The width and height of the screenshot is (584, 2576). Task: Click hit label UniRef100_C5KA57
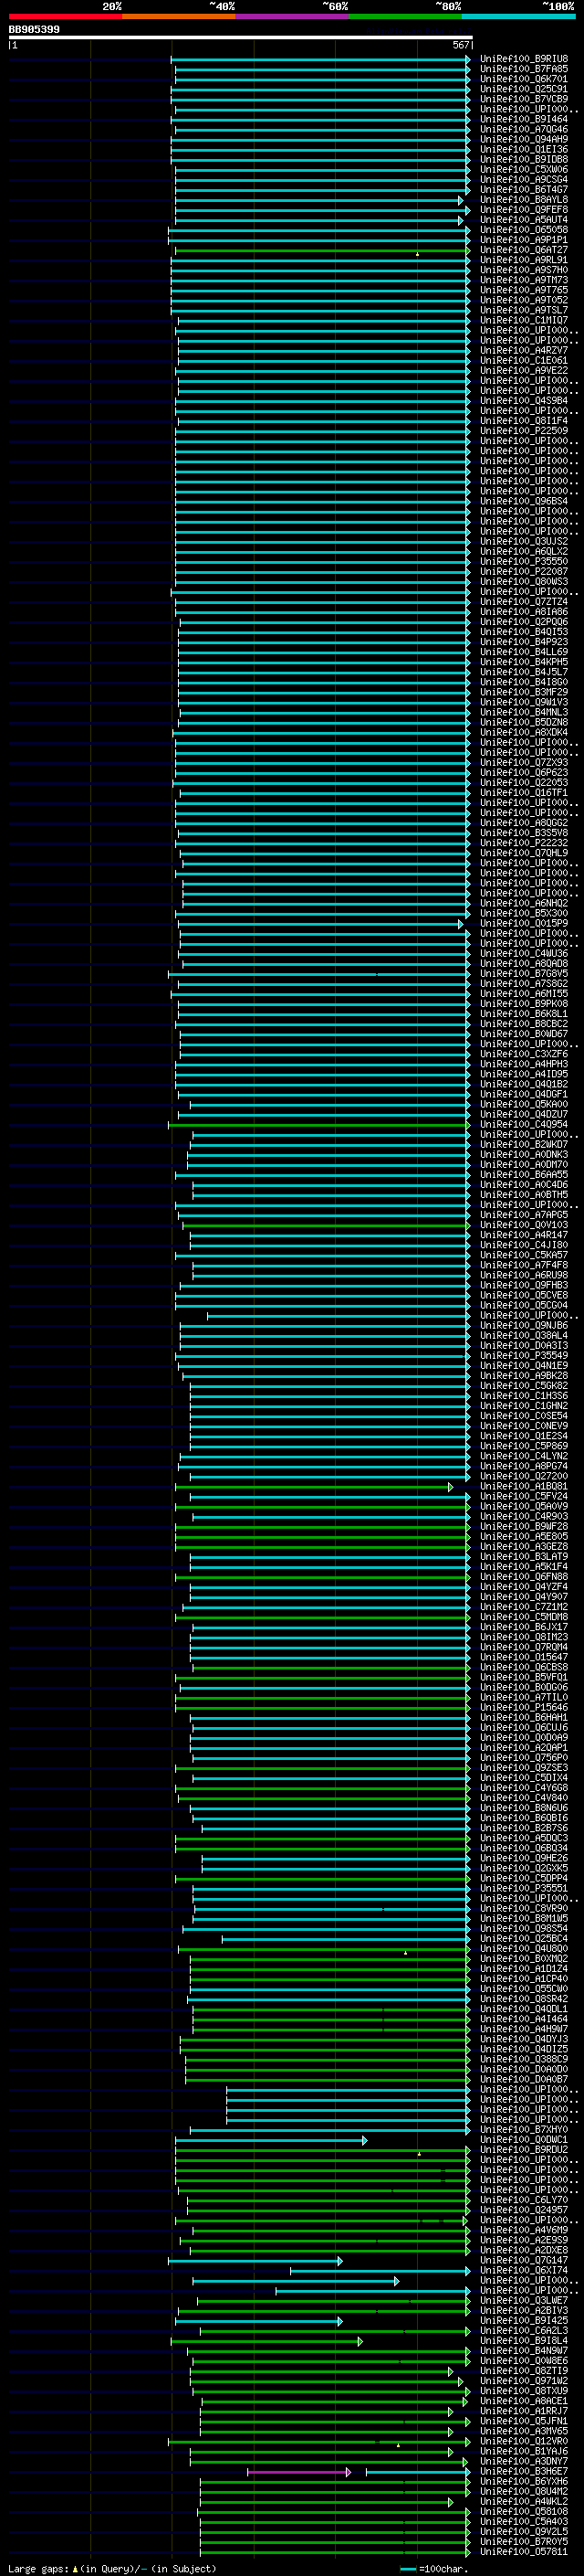(523, 1255)
